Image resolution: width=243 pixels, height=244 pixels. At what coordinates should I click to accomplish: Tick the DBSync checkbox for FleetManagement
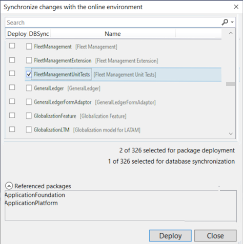click(x=29, y=46)
